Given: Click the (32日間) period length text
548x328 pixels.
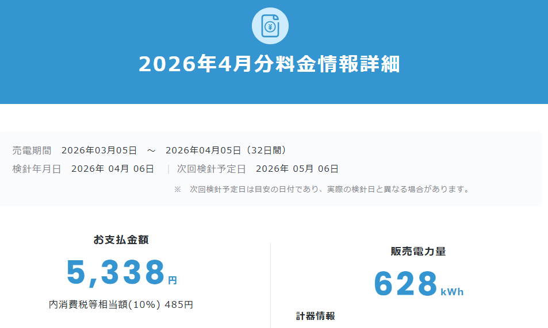Looking at the screenshot, I should pos(265,151).
